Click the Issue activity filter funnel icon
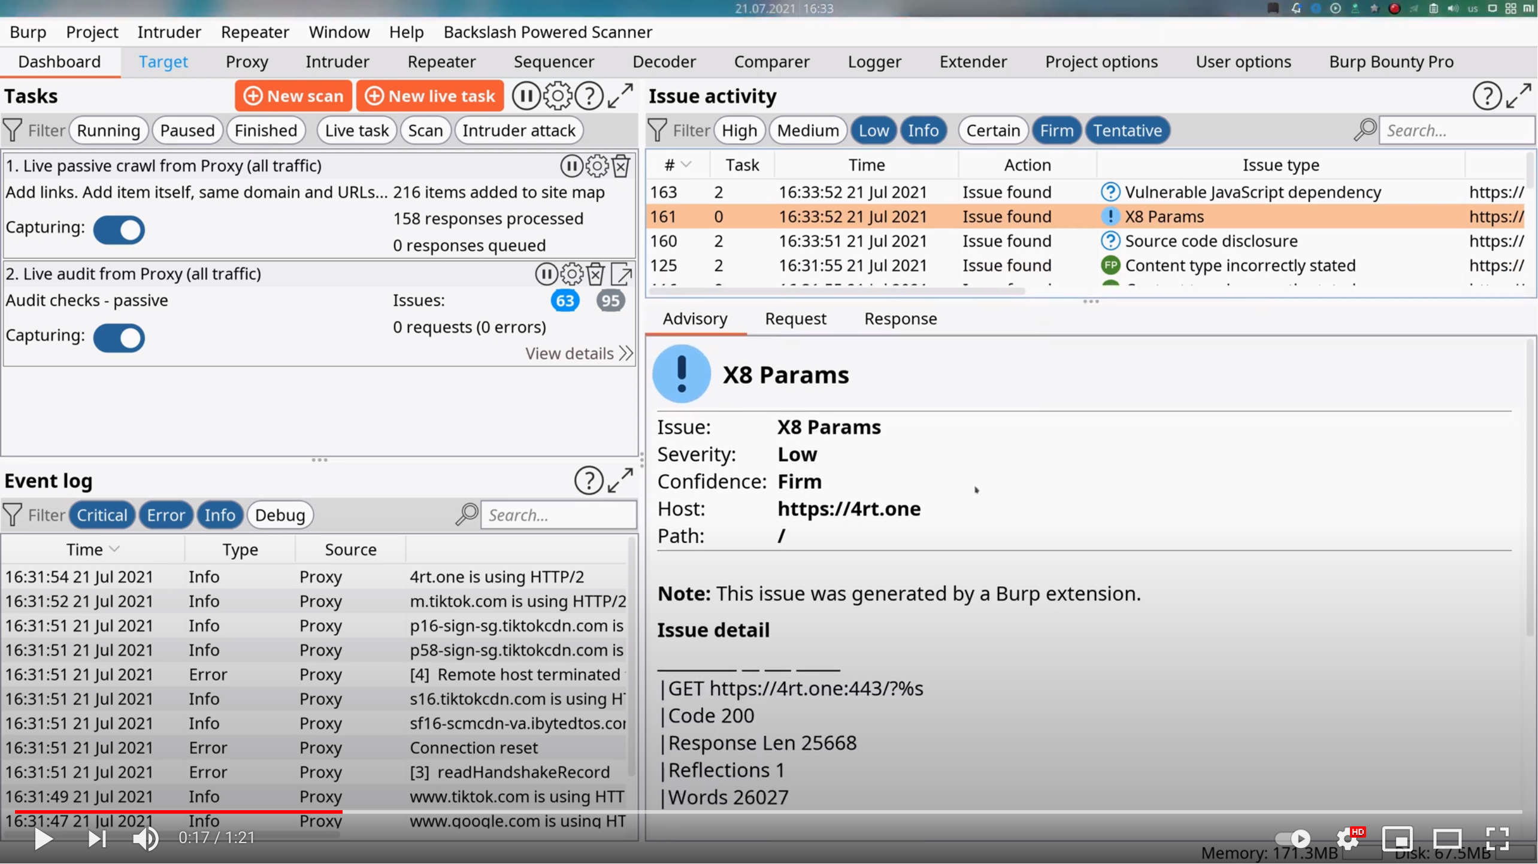1538x864 pixels. 658,130
